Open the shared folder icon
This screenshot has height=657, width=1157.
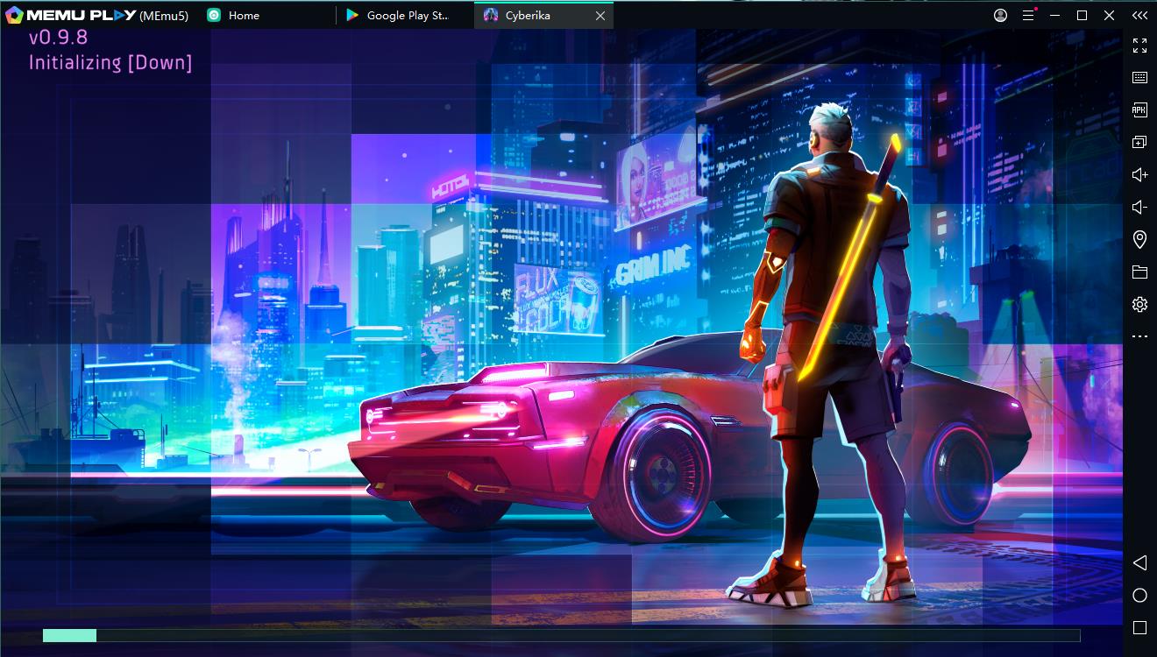(x=1139, y=272)
